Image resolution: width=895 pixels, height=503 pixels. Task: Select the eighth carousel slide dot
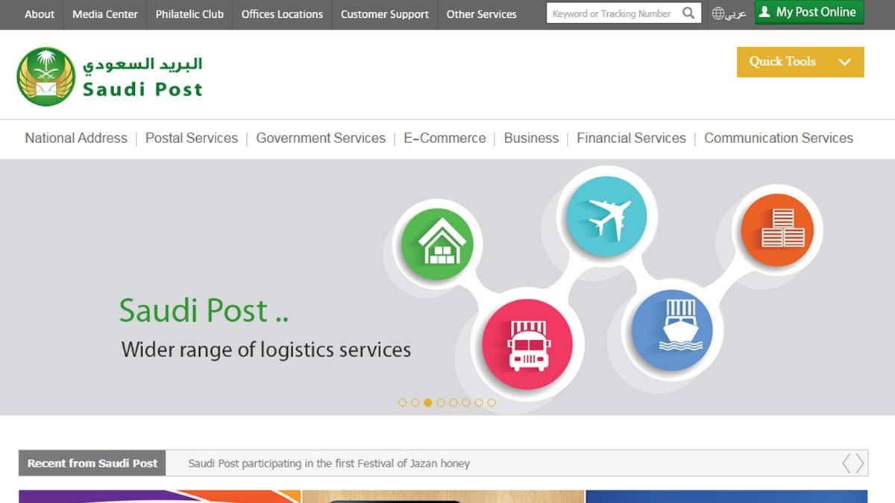(x=492, y=402)
